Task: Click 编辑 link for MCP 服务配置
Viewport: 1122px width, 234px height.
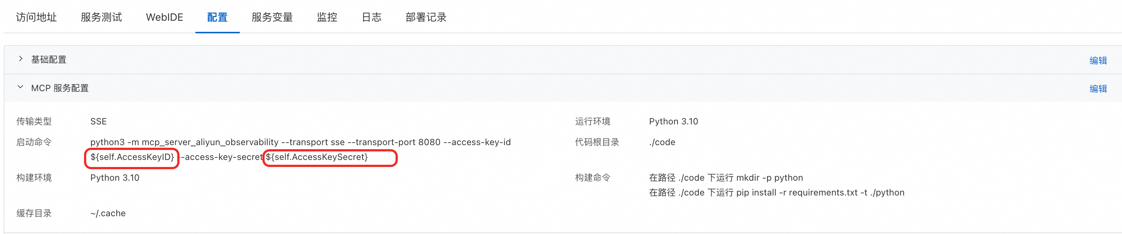Action: [x=1098, y=88]
